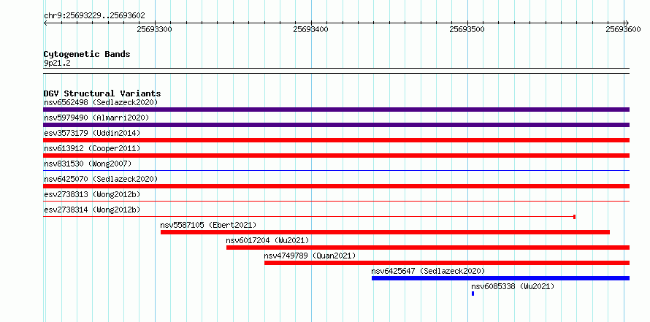Select the nsv5587105 red variant bar
Screen dimensions: 650x322
[385, 232]
